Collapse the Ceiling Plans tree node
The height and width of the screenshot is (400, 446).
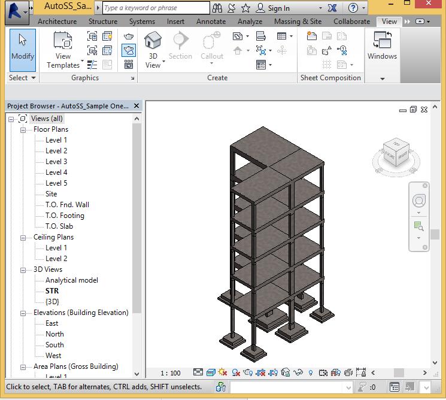tap(23, 238)
